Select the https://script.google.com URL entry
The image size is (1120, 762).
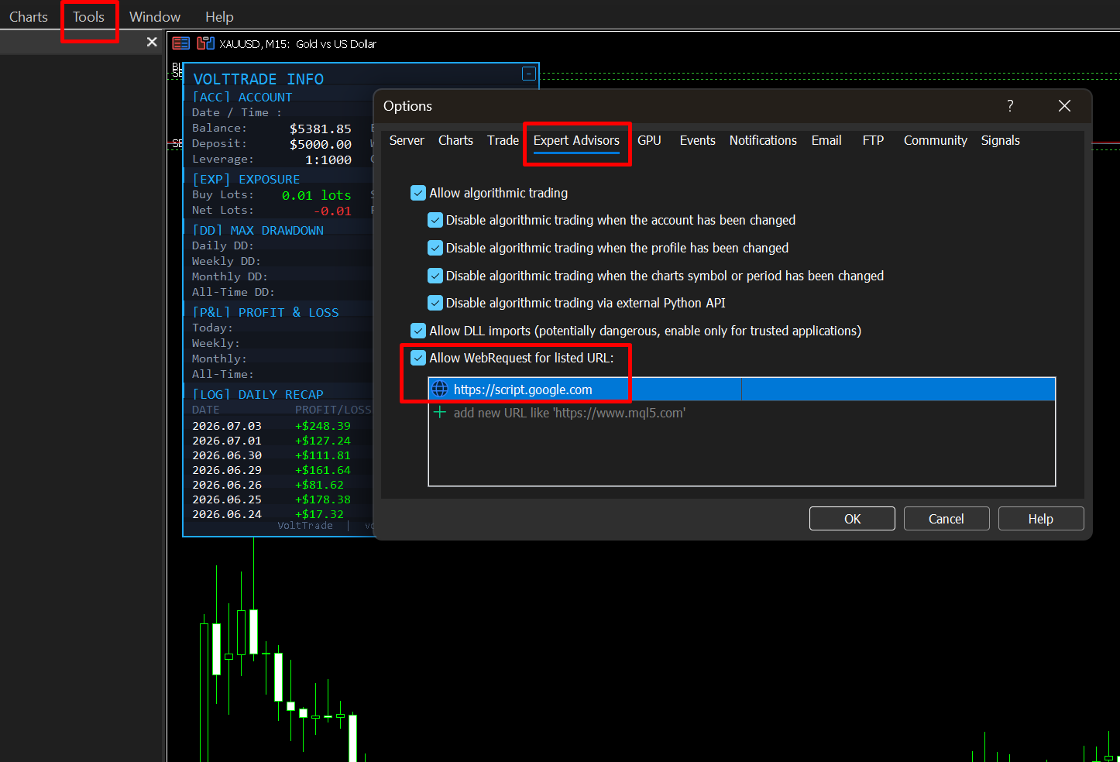coord(742,390)
